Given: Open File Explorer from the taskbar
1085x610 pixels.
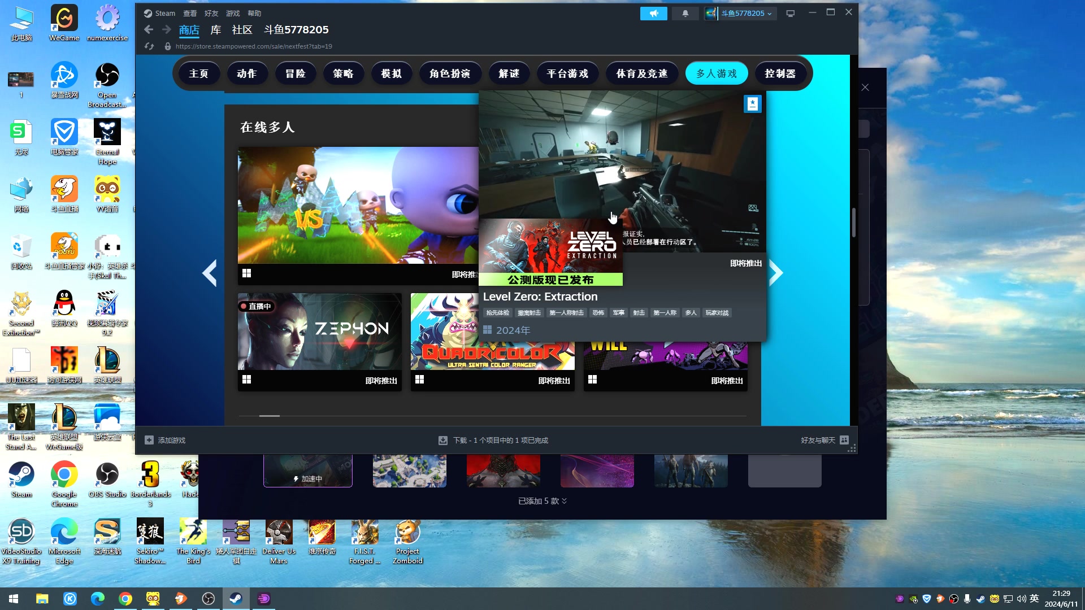Looking at the screenshot, I should (42, 599).
